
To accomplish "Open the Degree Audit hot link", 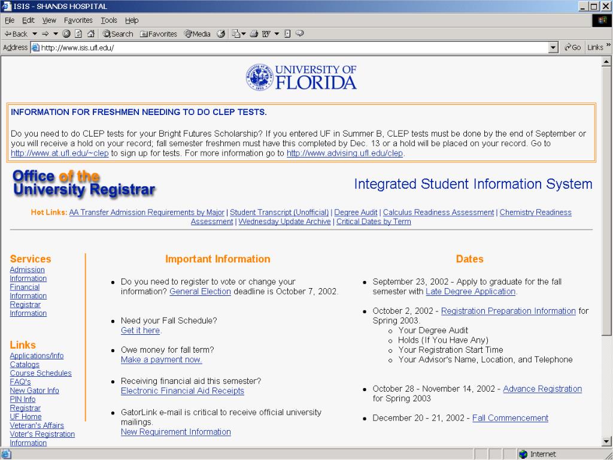I will pyautogui.click(x=356, y=213).
